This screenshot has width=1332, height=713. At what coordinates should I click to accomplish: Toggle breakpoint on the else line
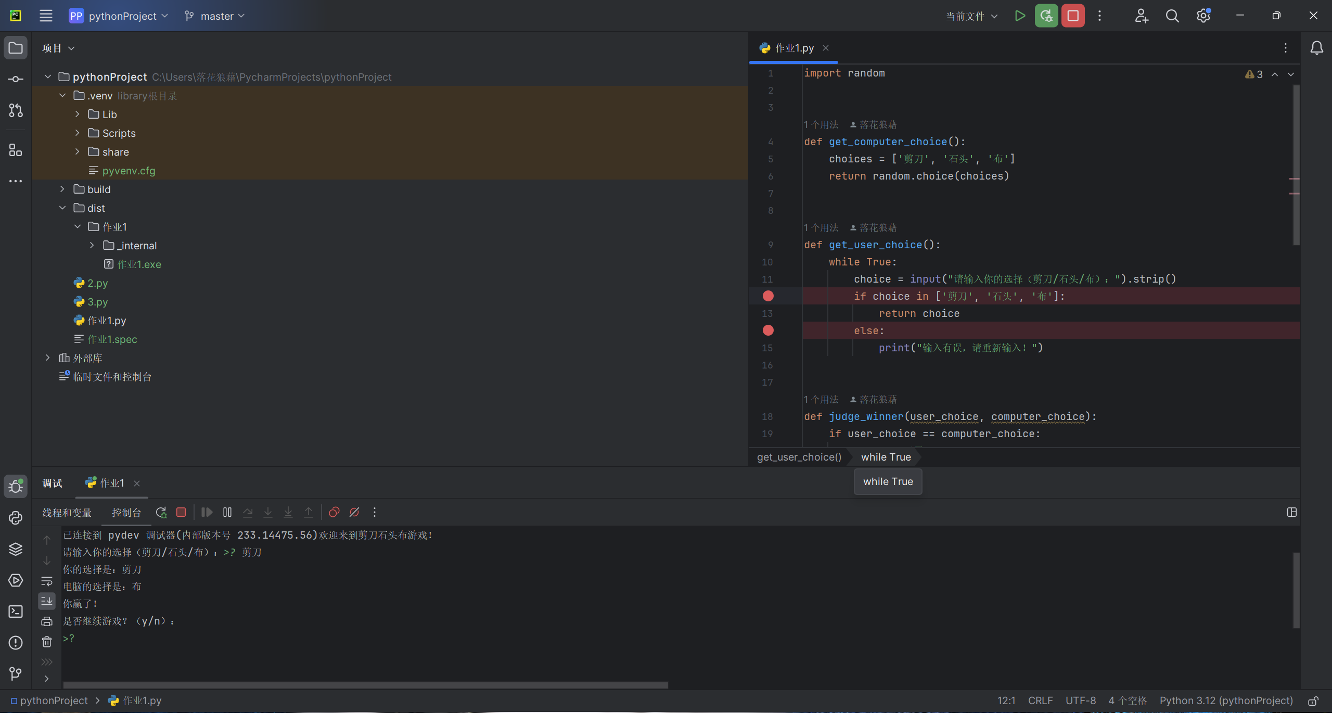point(768,330)
